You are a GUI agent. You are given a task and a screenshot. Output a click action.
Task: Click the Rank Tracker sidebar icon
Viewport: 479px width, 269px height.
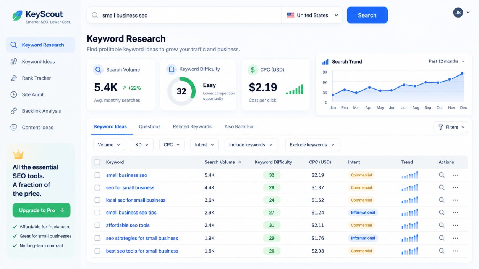pyautogui.click(x=14, y=78)
